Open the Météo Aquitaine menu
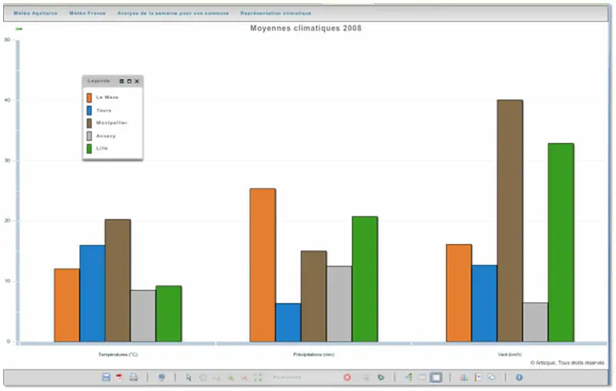Screen dimensions: 616x391 click(35, 13)
